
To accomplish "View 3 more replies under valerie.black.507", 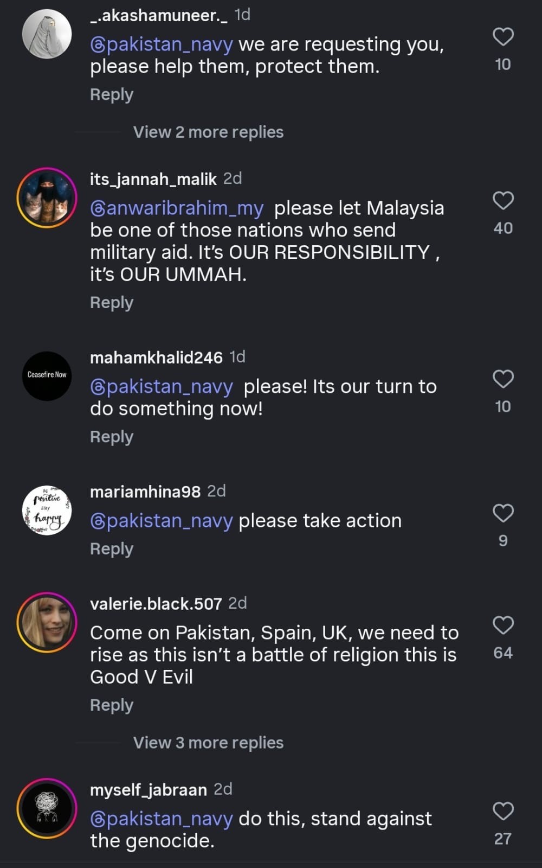I will tap(208, 743).
